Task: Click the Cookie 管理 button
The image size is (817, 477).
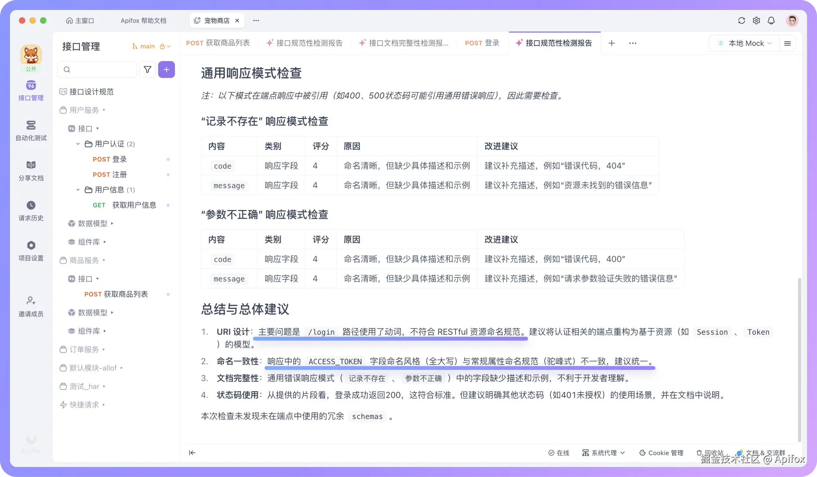Action: (x=662, y=453)
